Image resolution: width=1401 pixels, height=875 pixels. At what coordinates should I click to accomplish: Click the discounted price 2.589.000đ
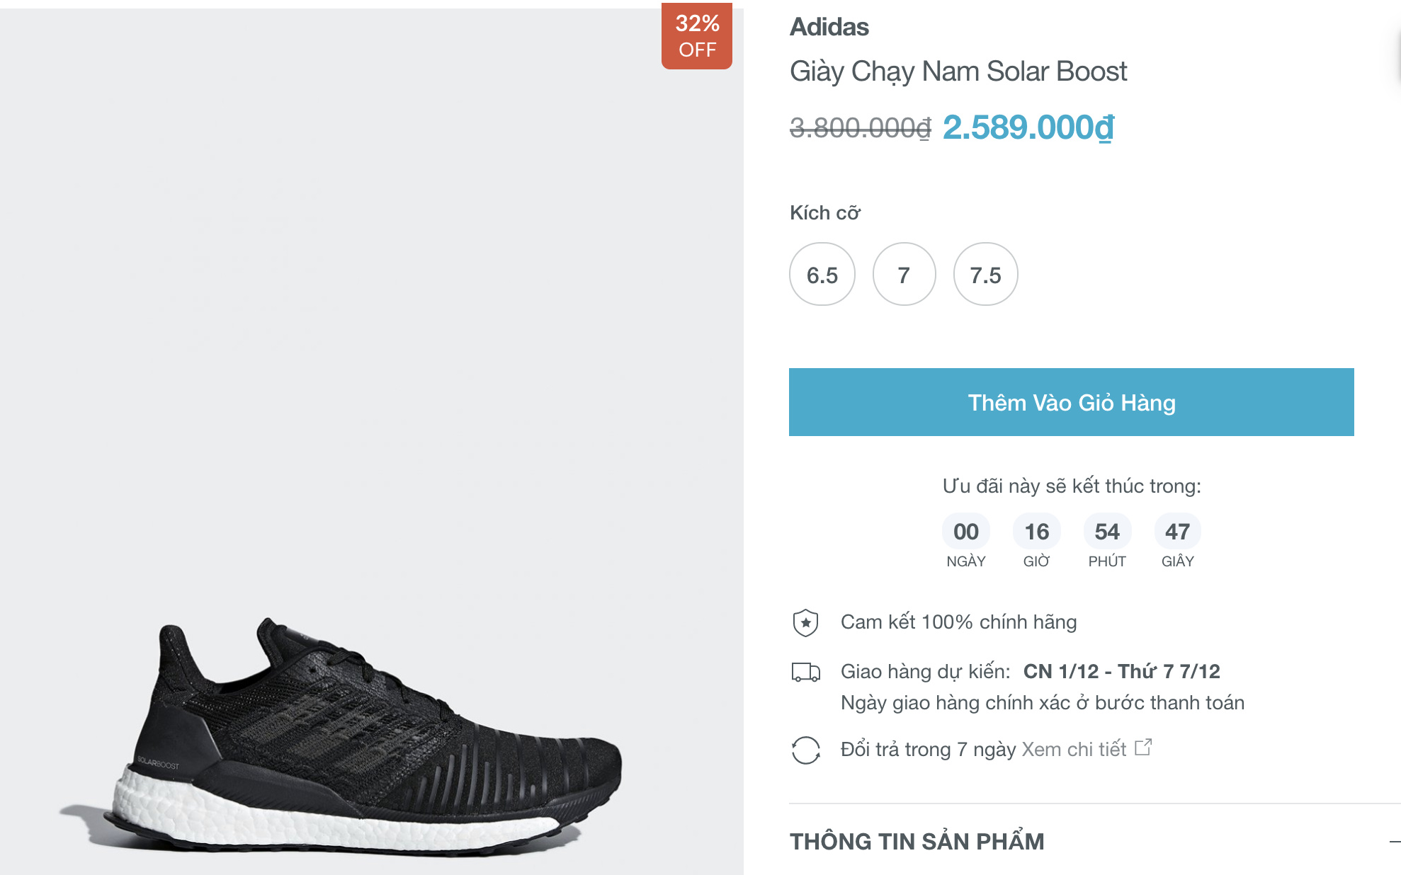(1028, 127)
